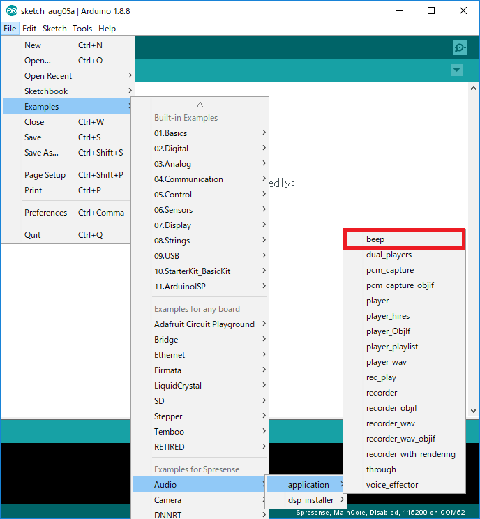Maximize the Arduino window

point(431,10)
